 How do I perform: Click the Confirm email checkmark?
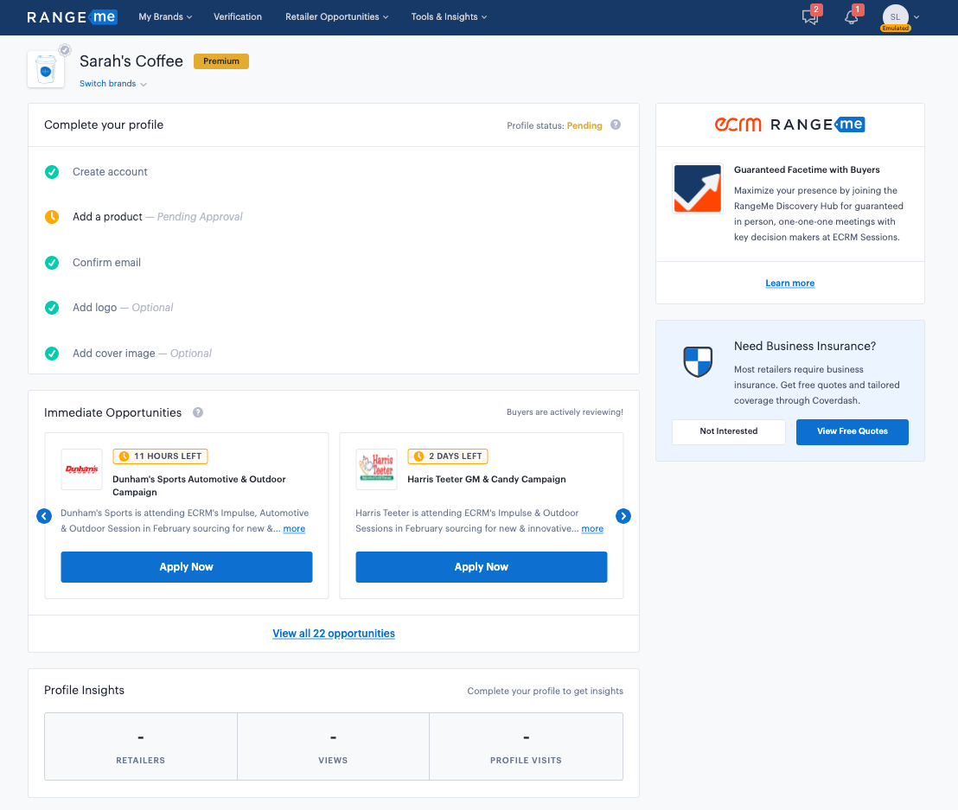(52, 263)
